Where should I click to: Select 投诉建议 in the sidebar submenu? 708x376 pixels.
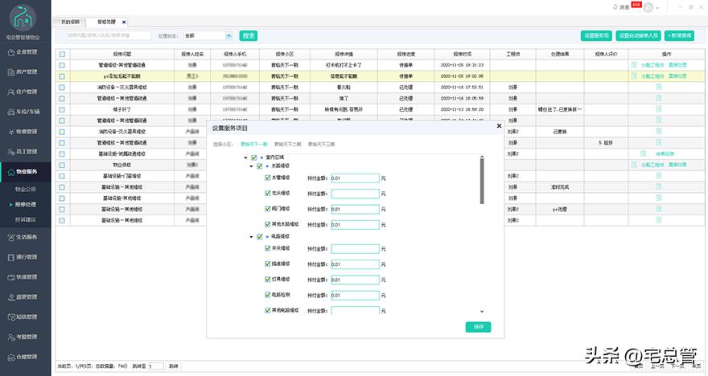tap(26, 219)
